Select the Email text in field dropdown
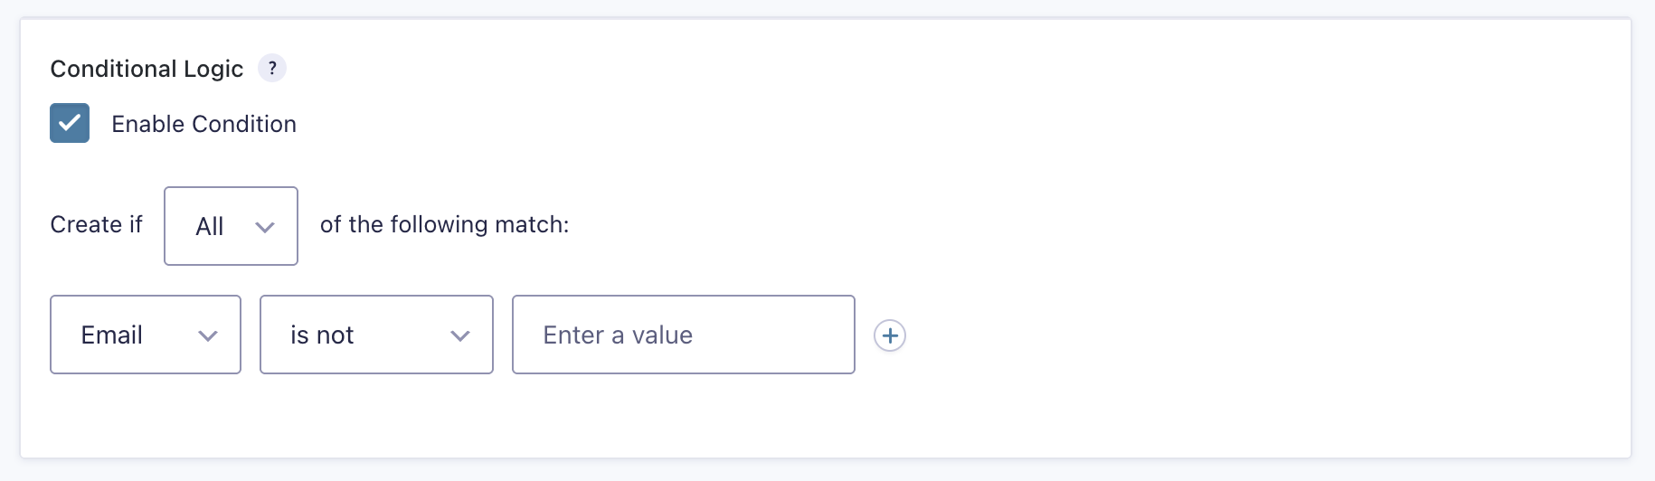 click(112, 335)
